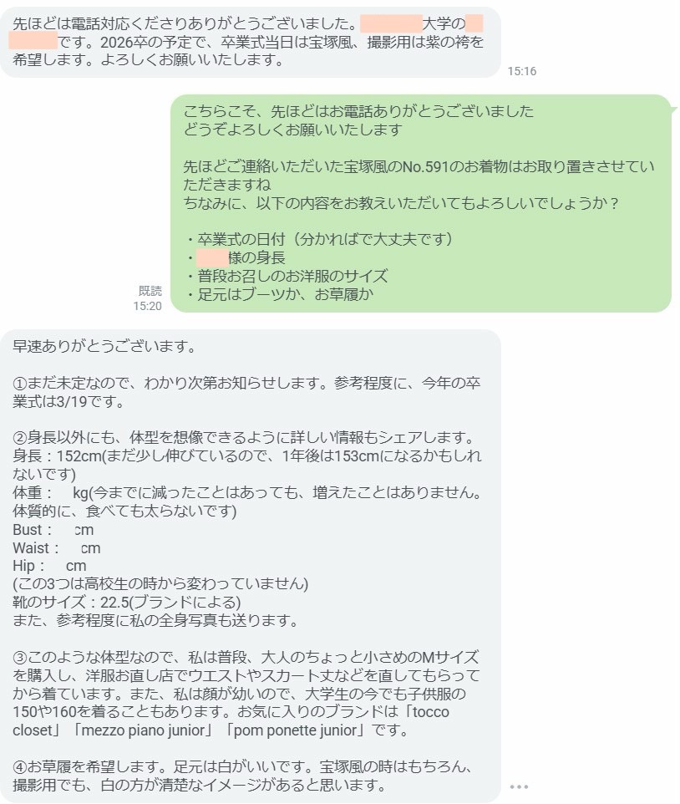Click the 15:20 timestamp beside green bubble

[x=147, y=306]
